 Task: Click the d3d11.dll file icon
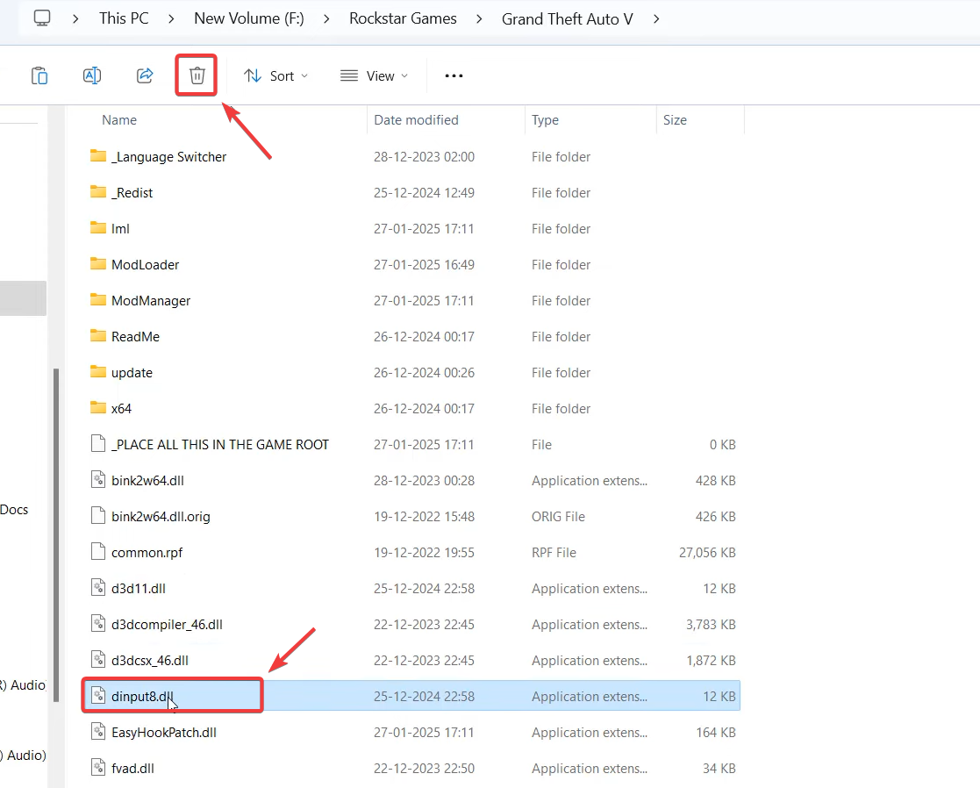pos(98,587)
